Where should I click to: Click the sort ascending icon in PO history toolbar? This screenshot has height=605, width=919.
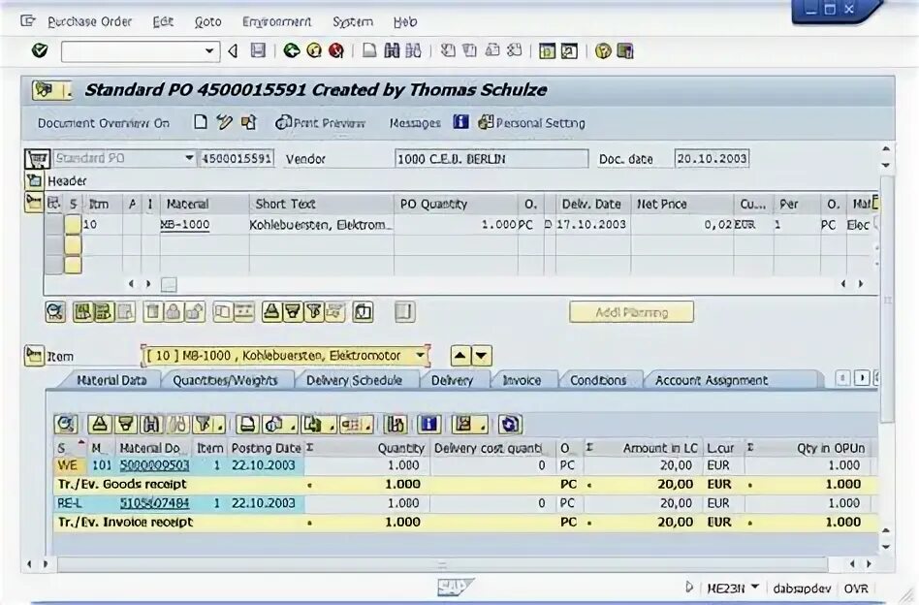(x=99, y=424)
